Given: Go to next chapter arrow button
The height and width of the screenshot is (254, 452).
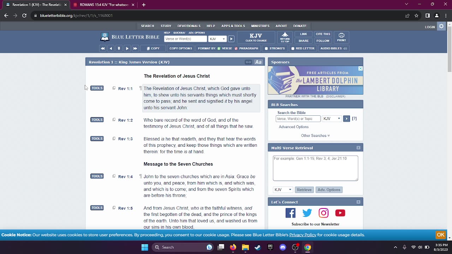Looking at the screenshot, I should [127, 48].
